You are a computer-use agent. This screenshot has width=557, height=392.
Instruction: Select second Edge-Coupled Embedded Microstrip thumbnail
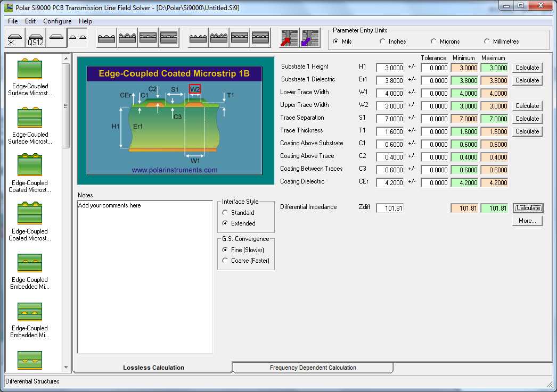pyautogui.click(x=30, y=311)
